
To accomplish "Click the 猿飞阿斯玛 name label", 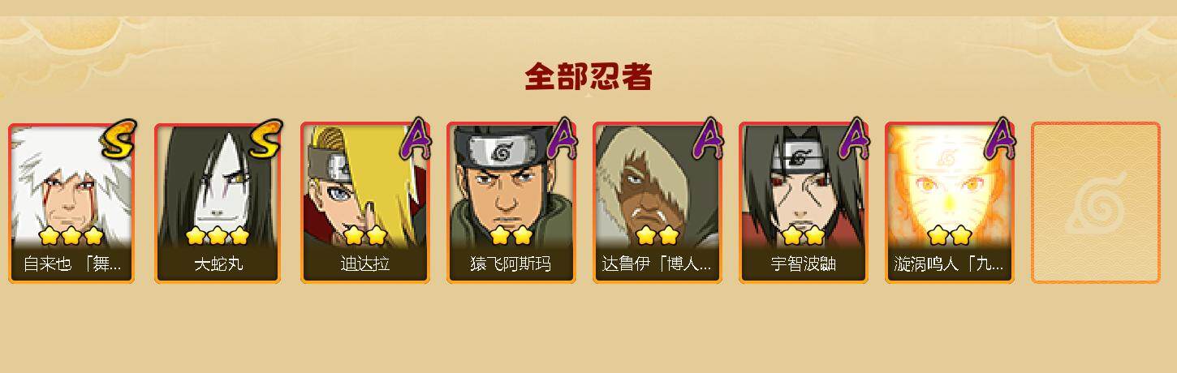I will click(x=511, y=264).
